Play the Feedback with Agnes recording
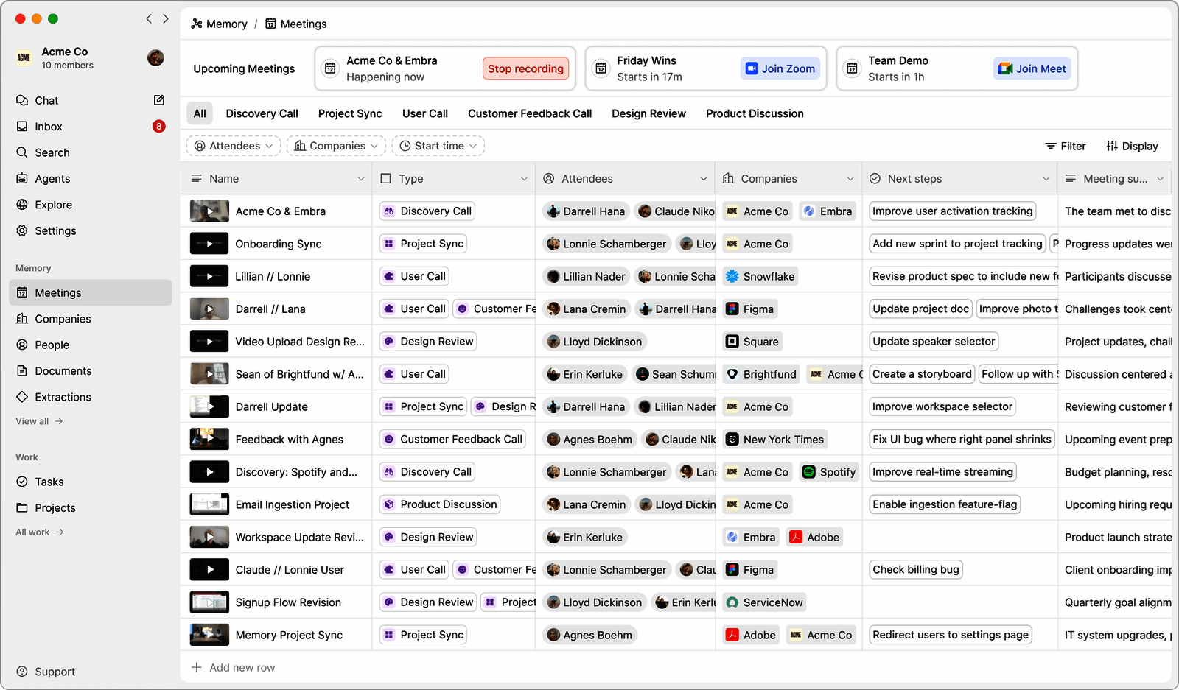This screenshot has height=690, width=1179. [x=209, y=440]
